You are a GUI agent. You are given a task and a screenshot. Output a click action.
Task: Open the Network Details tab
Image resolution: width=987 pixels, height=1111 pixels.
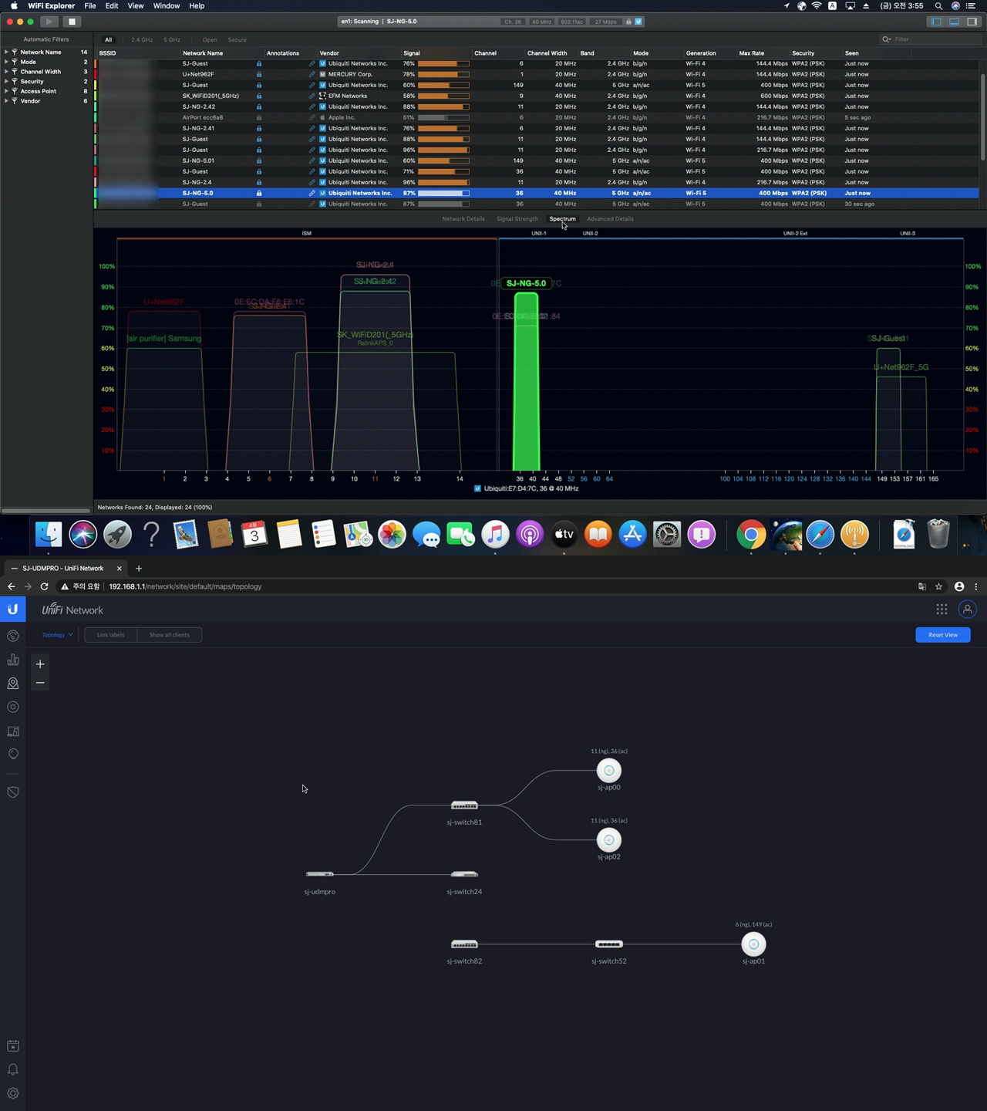pos(463,219)
